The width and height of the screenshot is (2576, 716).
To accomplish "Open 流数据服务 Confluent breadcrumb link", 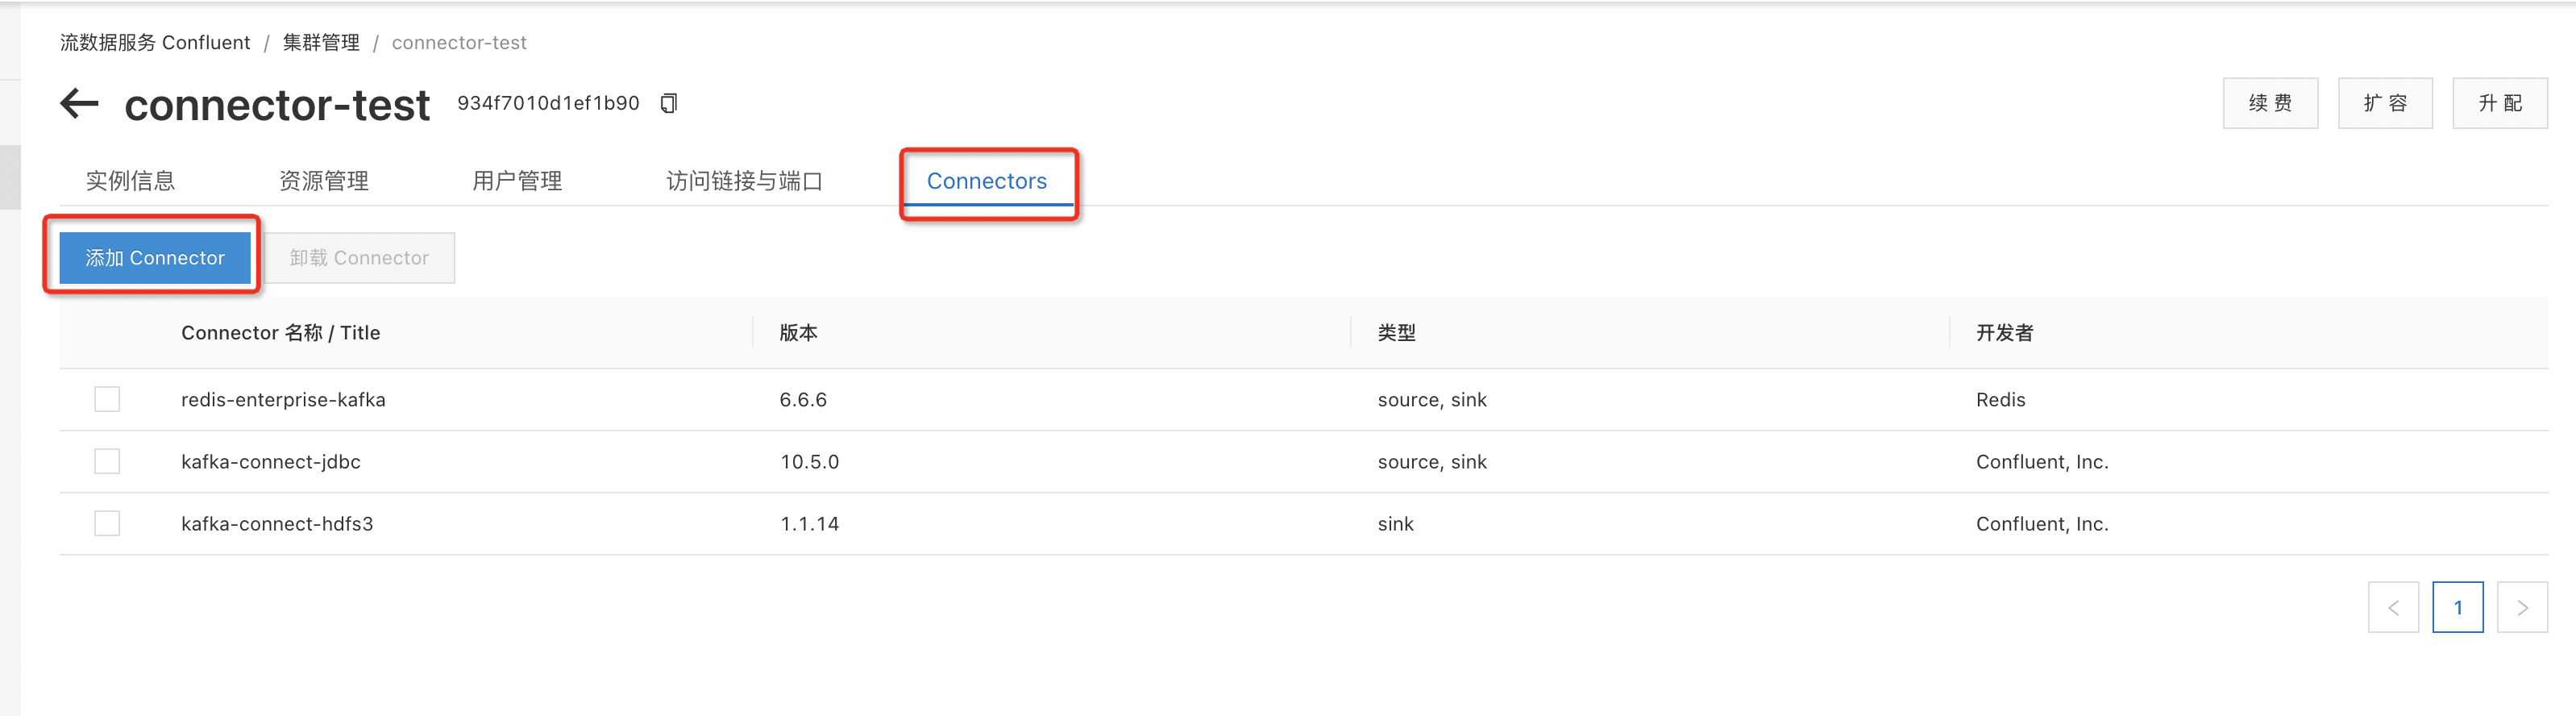I will point(155,42).
